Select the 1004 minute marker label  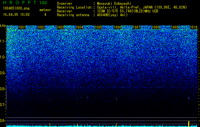(79, 27)
